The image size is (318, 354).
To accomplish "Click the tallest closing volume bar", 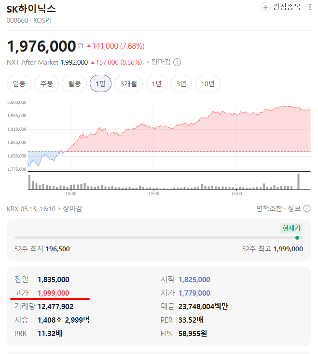I will (298, 181).
